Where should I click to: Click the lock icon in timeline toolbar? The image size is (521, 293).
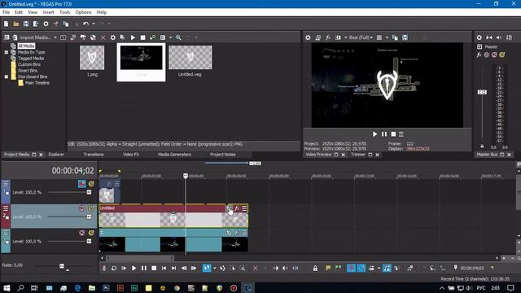(315, 268)
